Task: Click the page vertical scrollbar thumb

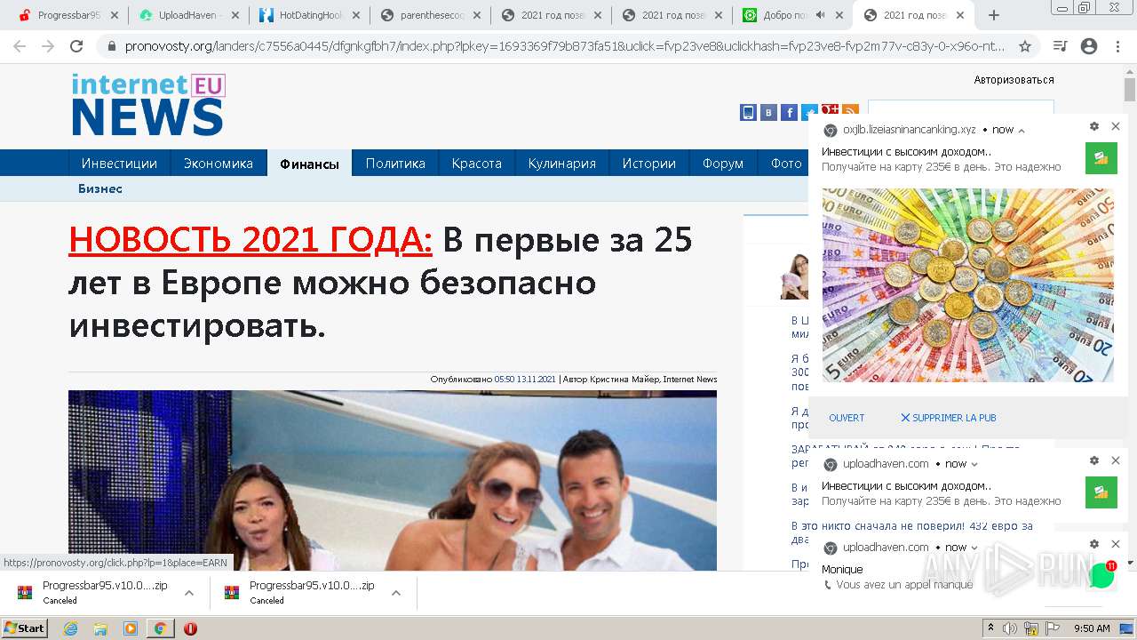Action: point(1130,90)
